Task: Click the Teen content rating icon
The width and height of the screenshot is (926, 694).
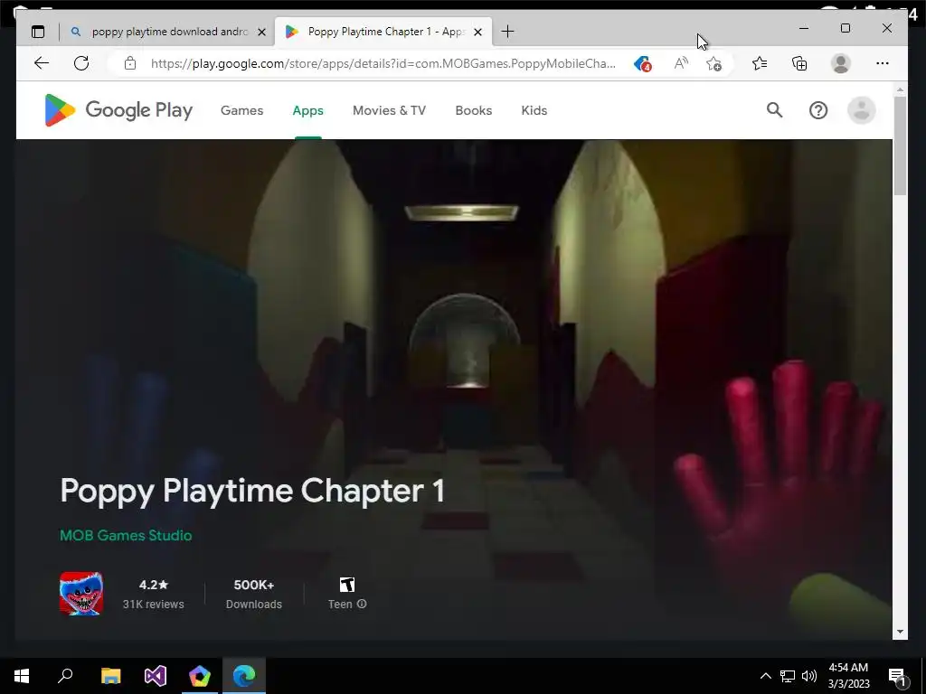Action: [x=347, y=585]
